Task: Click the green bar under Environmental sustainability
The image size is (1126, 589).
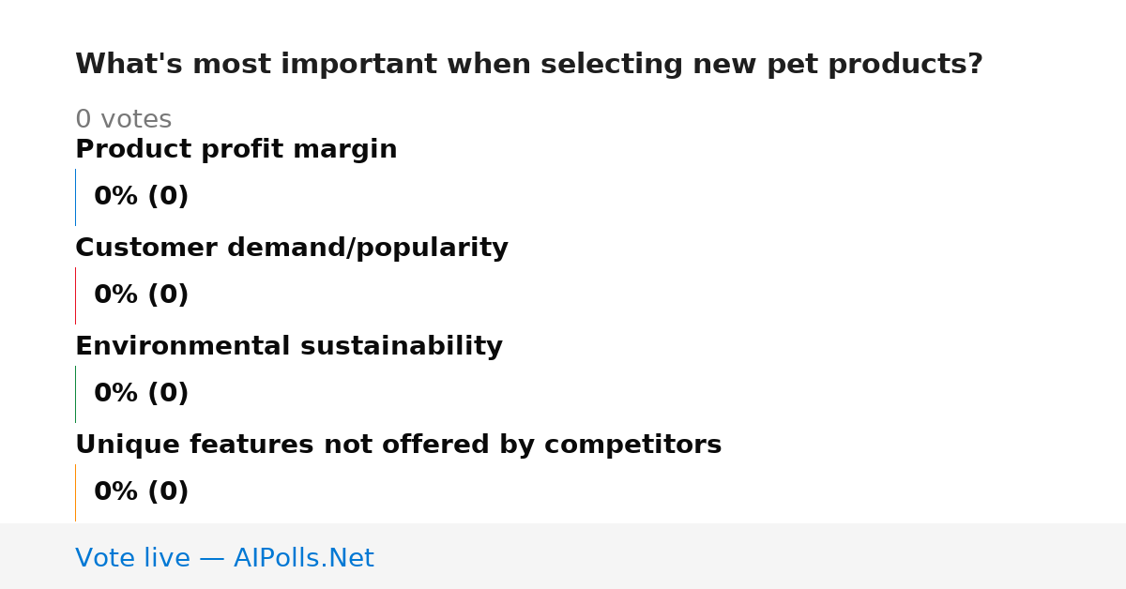Action: point(75,394)
